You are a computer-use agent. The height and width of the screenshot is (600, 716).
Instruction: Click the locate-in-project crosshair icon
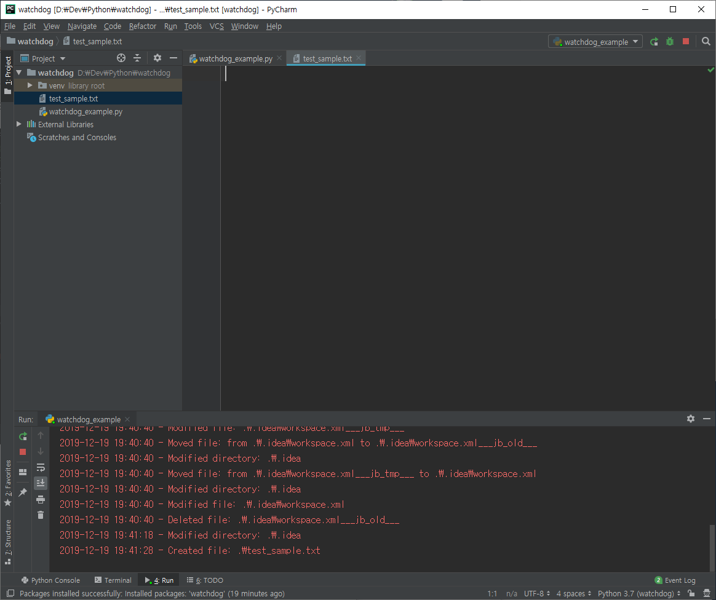[121, 58]
